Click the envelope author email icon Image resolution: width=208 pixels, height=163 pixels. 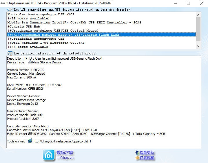point(137,158)
